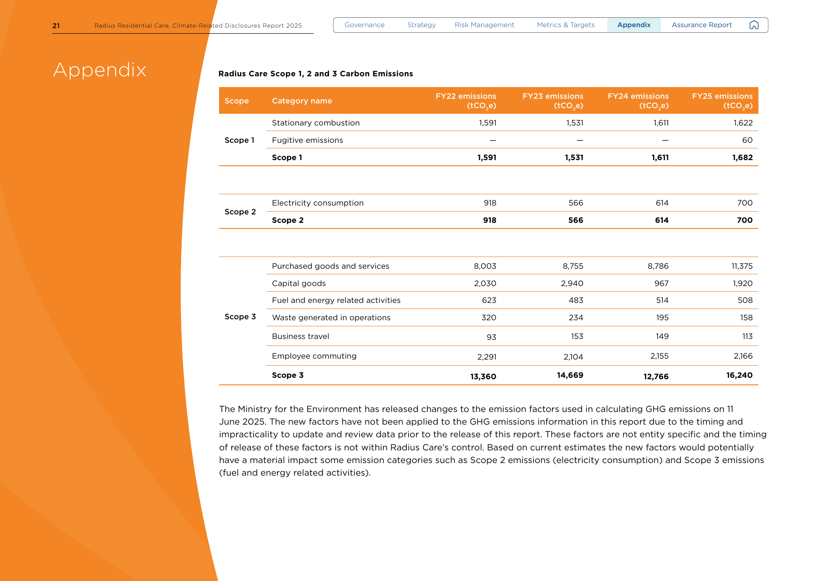
Task: Click the FY22 Scope 3 total 13,360
Action: coord(483,376)
